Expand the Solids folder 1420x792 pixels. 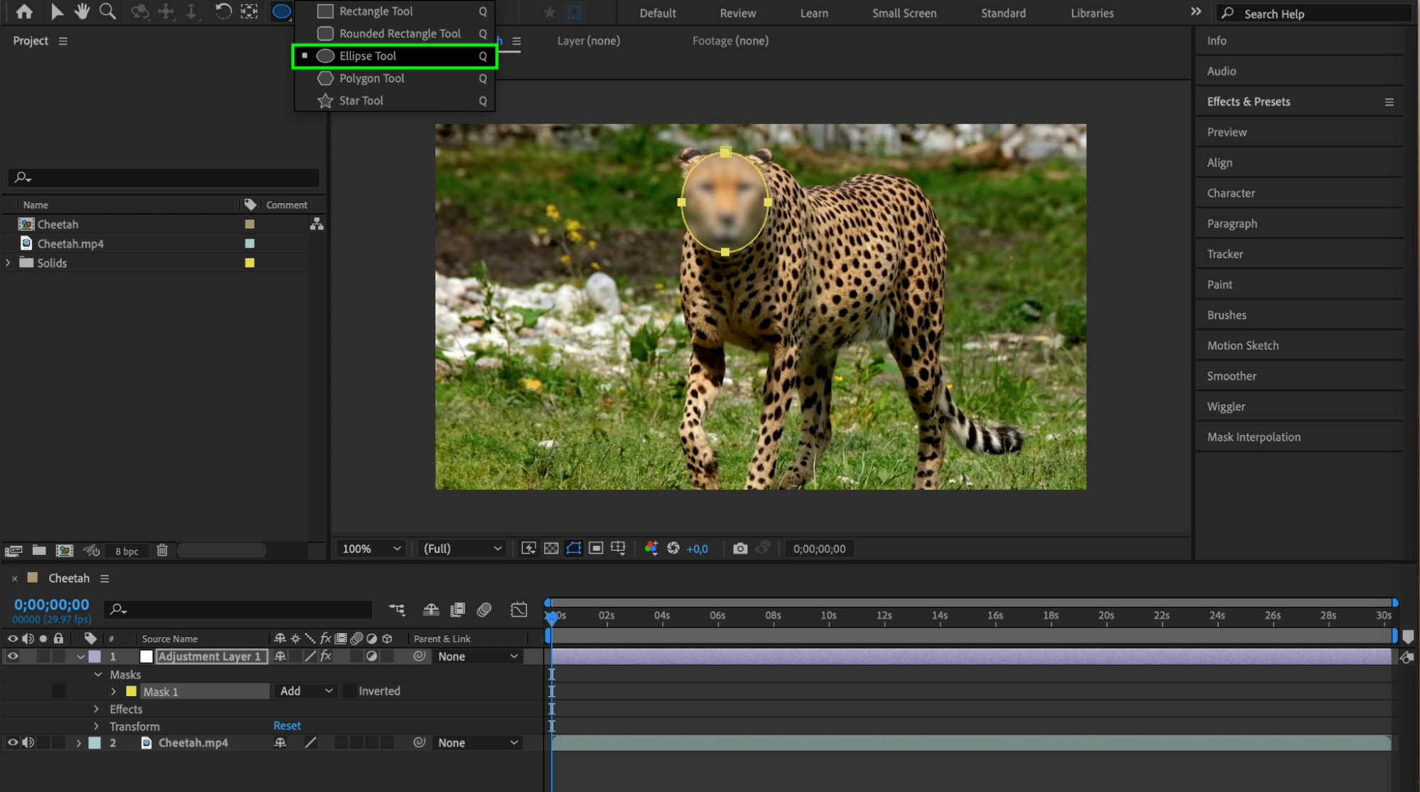pyautogui.click(x=9, y=263)
